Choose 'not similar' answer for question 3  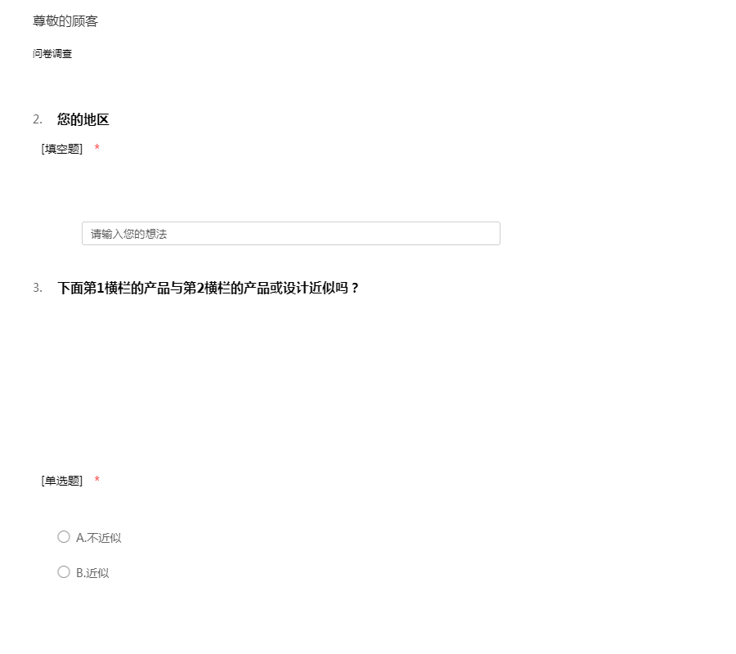64,537
